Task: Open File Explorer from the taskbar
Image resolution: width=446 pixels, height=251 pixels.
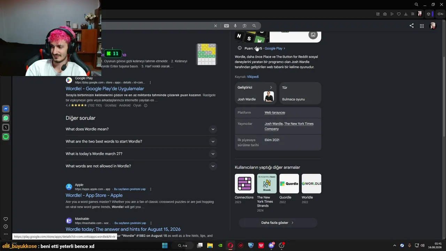Action: (x=210, y=245)
